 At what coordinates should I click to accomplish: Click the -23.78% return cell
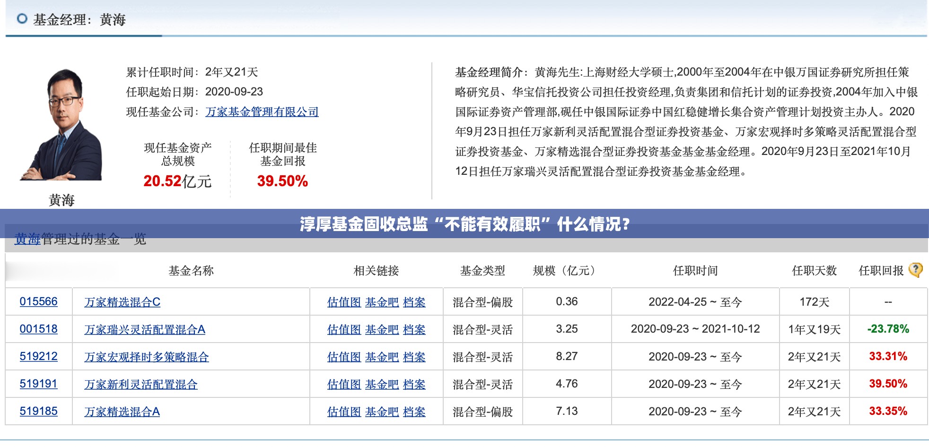(x=888, y=329)
